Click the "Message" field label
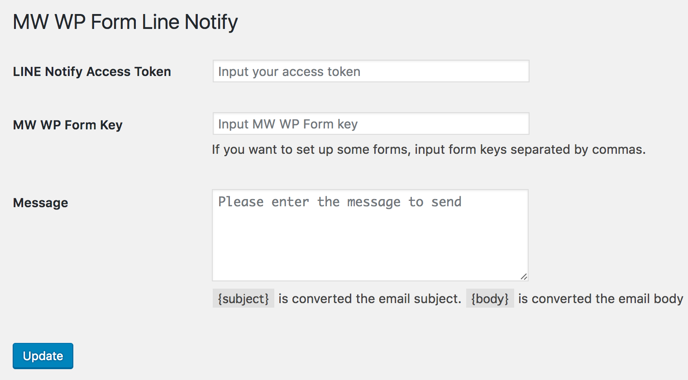688x380 pixels. point(41,203)
